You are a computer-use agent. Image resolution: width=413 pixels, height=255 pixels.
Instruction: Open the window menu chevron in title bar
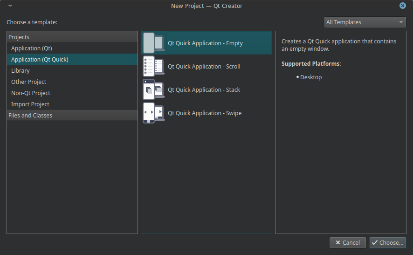(x=10, y=6)
